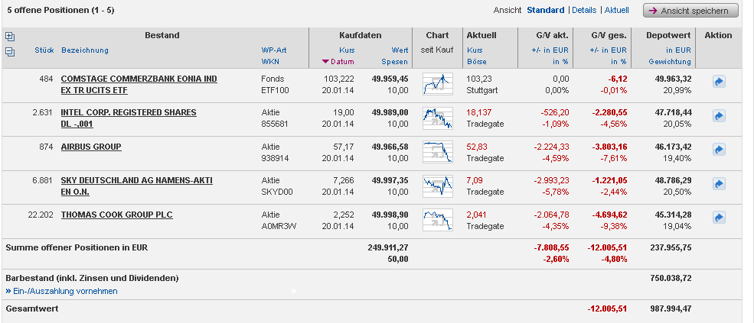
Task: Sort by Datum column with arrow
Action: click(x=338, y=61)
